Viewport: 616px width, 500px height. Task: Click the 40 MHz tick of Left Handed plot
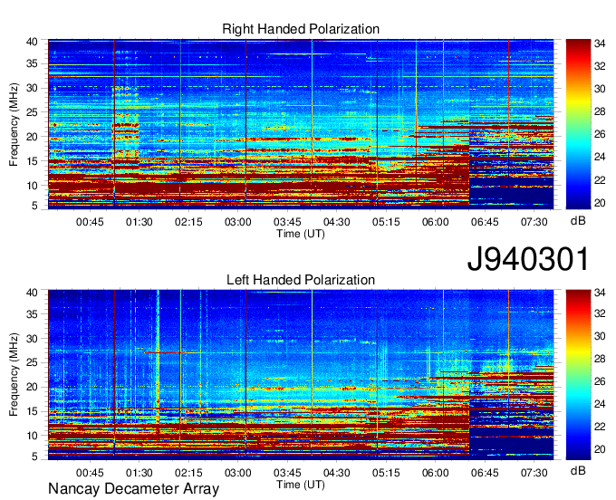click(x=32, y=293)
